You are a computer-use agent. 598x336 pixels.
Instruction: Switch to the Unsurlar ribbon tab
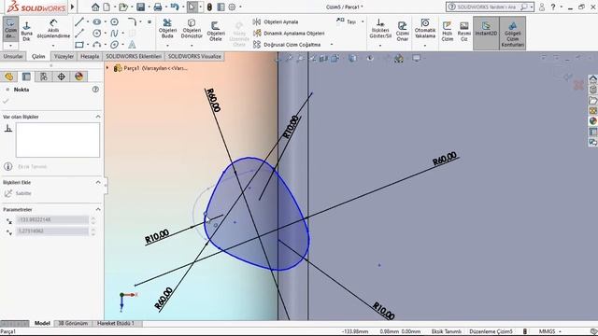click(13, 56)
